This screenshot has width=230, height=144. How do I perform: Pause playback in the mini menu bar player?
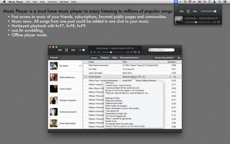[188, 11]
